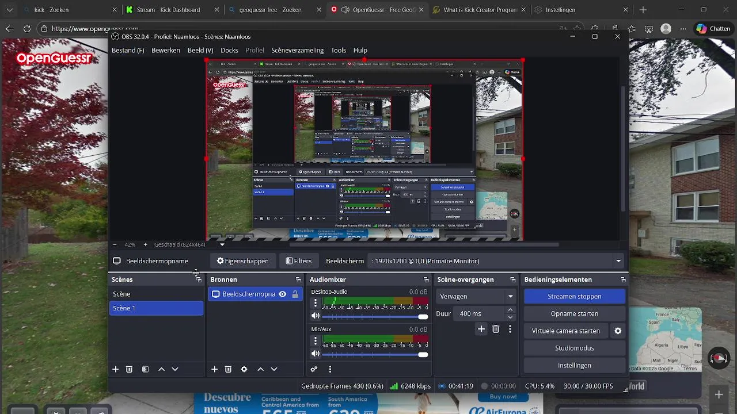
Task: Go back with the browser back arrow
Action: (x=9, y=29)
